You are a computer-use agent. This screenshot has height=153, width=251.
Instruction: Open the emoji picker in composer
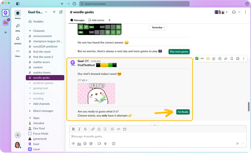[x=85, y=143]
